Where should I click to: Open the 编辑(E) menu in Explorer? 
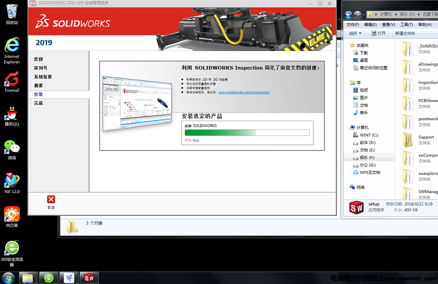tap(370, 24)
